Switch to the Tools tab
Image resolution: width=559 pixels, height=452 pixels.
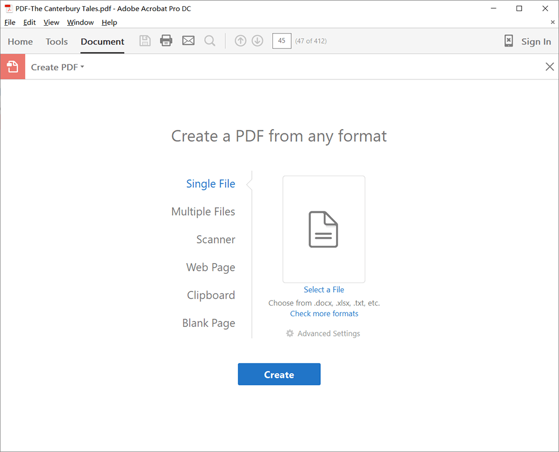point(56,41)
